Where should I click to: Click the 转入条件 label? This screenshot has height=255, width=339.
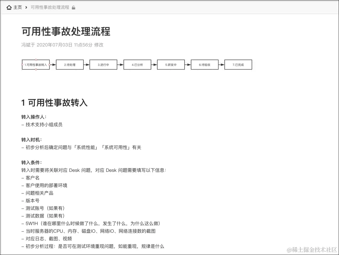[x=32, y=163]
